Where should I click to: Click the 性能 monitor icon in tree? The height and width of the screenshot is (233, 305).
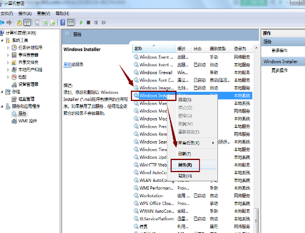pyautogui.click(x=14, y=77)
